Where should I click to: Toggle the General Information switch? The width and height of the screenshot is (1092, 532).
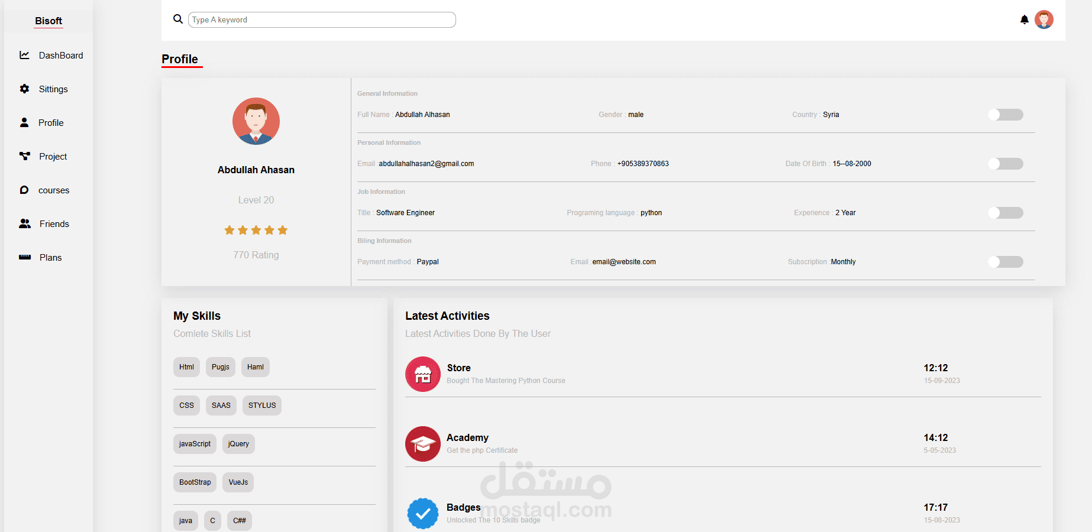1006,115
